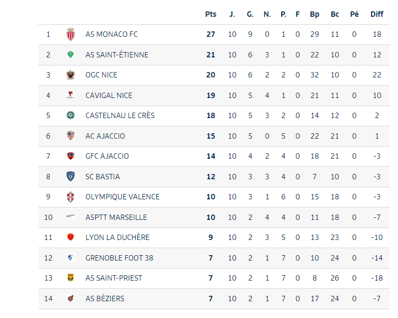This screenshot has width=398, height=318.
Task: Open the AS Monaco FC team name
Action: coord(111,35)
